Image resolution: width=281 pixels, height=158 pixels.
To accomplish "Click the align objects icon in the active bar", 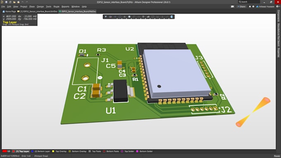I will tap(124, 17).
